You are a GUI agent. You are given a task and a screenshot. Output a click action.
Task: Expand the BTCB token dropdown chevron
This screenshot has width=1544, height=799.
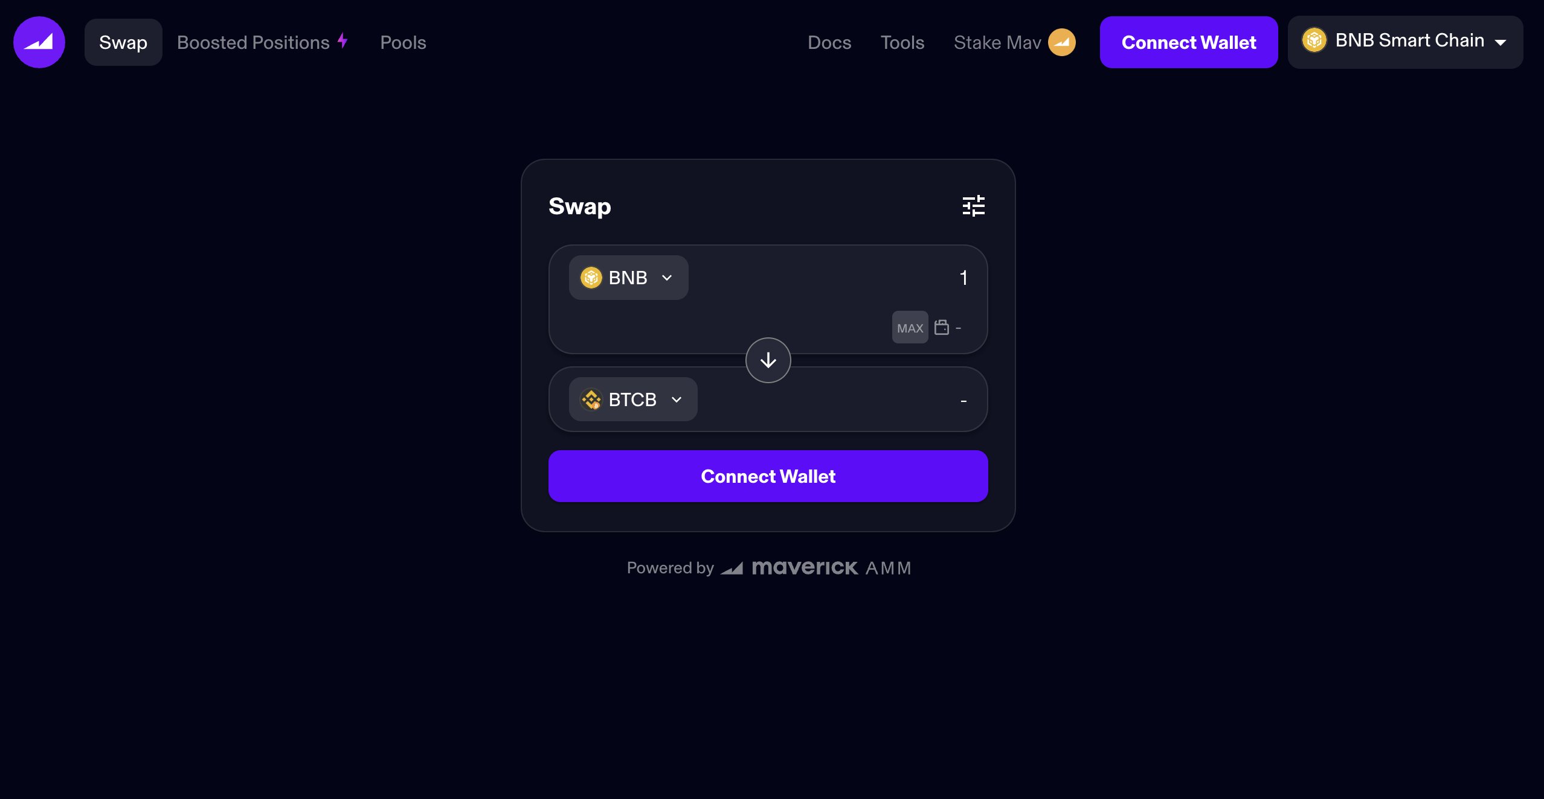[x=677, y=400]
